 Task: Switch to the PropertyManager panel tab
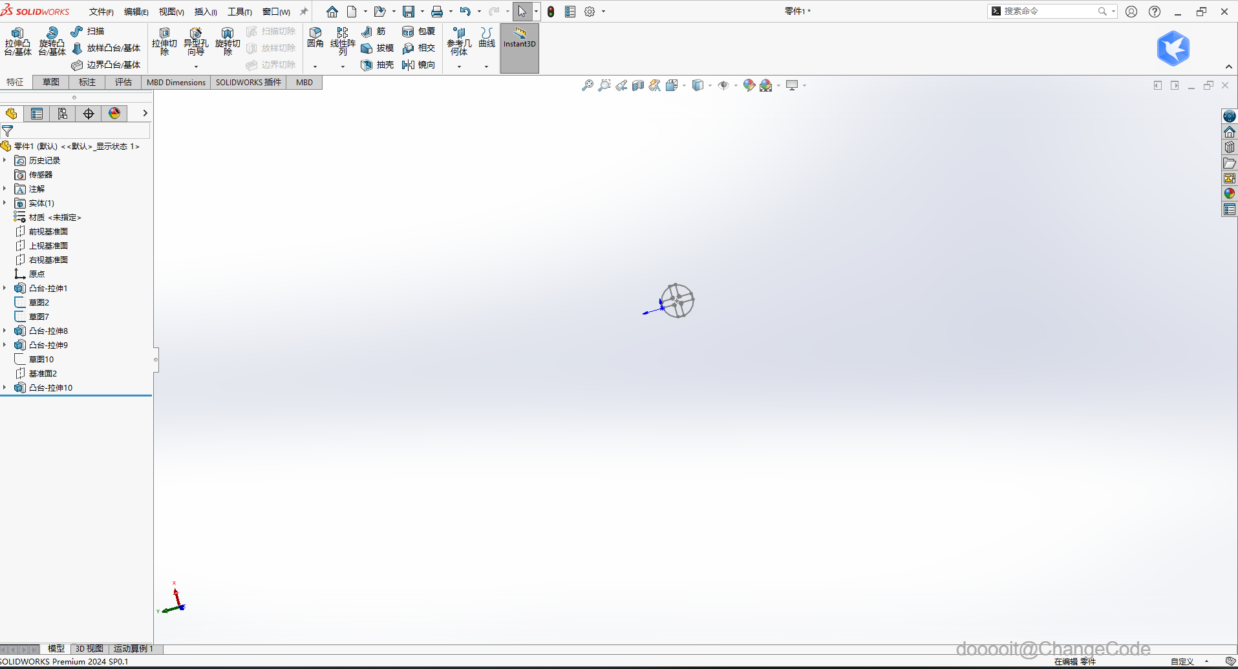(x=37, y=114)
